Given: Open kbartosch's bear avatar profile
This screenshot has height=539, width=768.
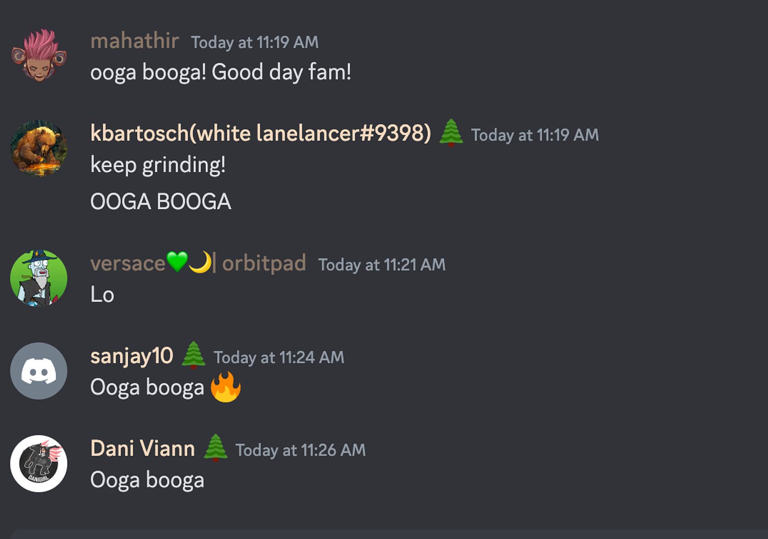Looking at the screenshot, I should coord(39,148).
